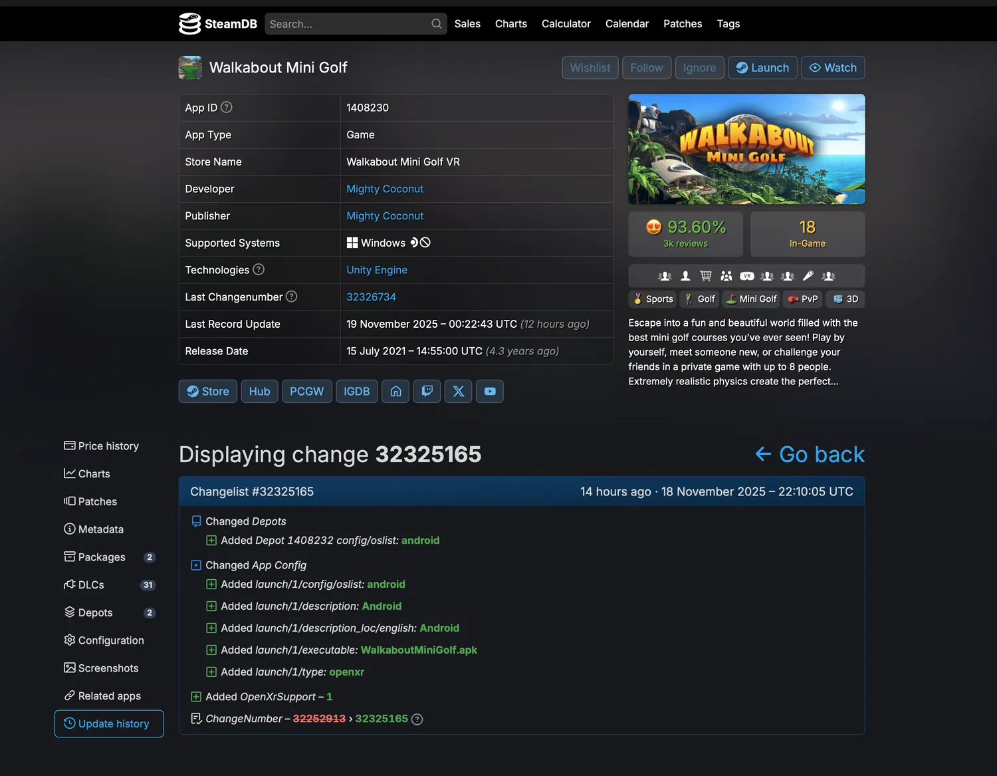Viewport: 997px width, 776px height.
Task: Click the VR headset category icon
Action: pyautogui.click(x=747, y=276)
